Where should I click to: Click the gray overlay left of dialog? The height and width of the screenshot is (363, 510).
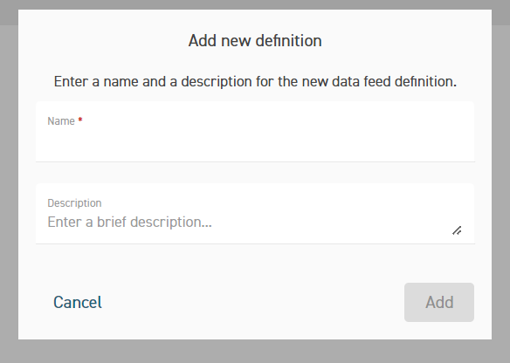click(x=9, y=182)
